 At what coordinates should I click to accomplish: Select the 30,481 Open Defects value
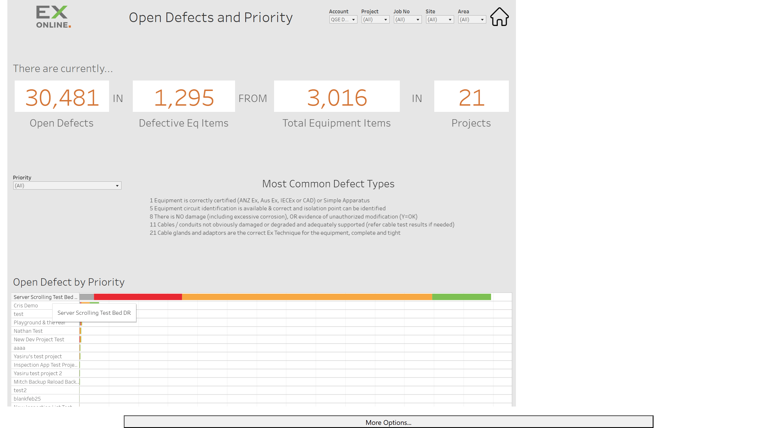(62, 97)
